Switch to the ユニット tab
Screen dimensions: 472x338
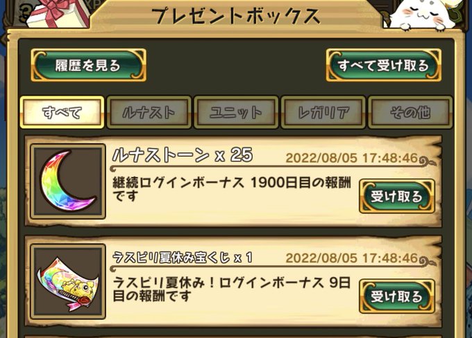(236, 112)
